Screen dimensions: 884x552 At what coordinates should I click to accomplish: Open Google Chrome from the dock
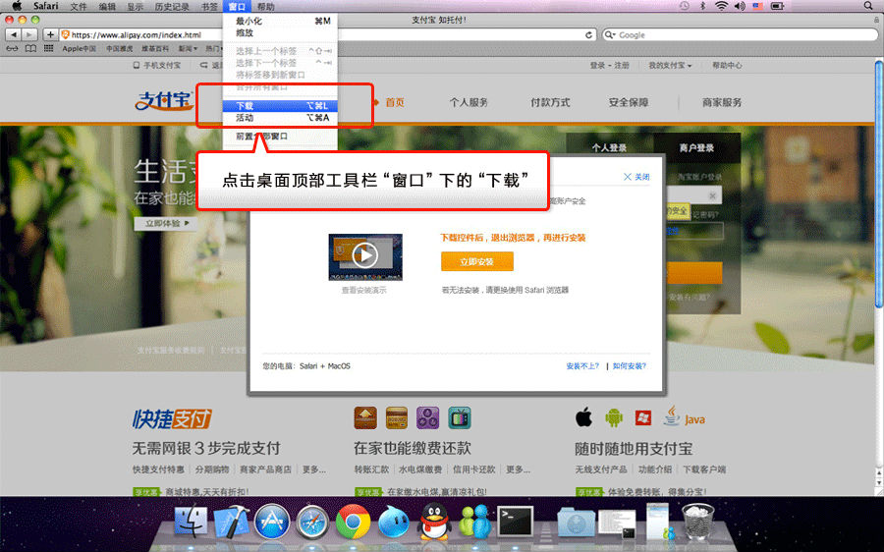coord(353,523)
